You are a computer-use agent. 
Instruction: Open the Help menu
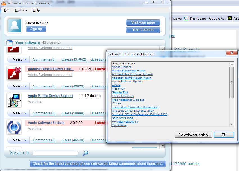[36, 10]
